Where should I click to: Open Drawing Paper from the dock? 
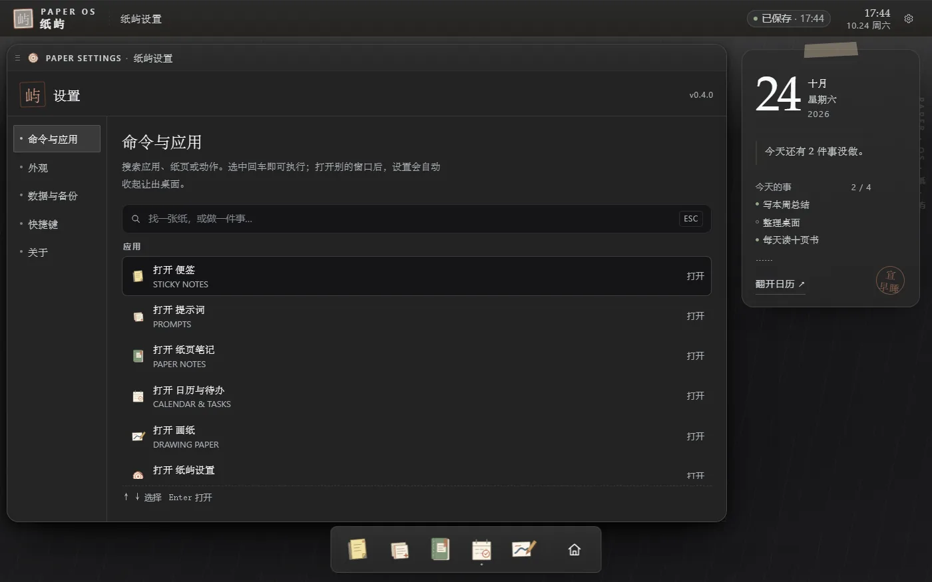pos(523,549)
